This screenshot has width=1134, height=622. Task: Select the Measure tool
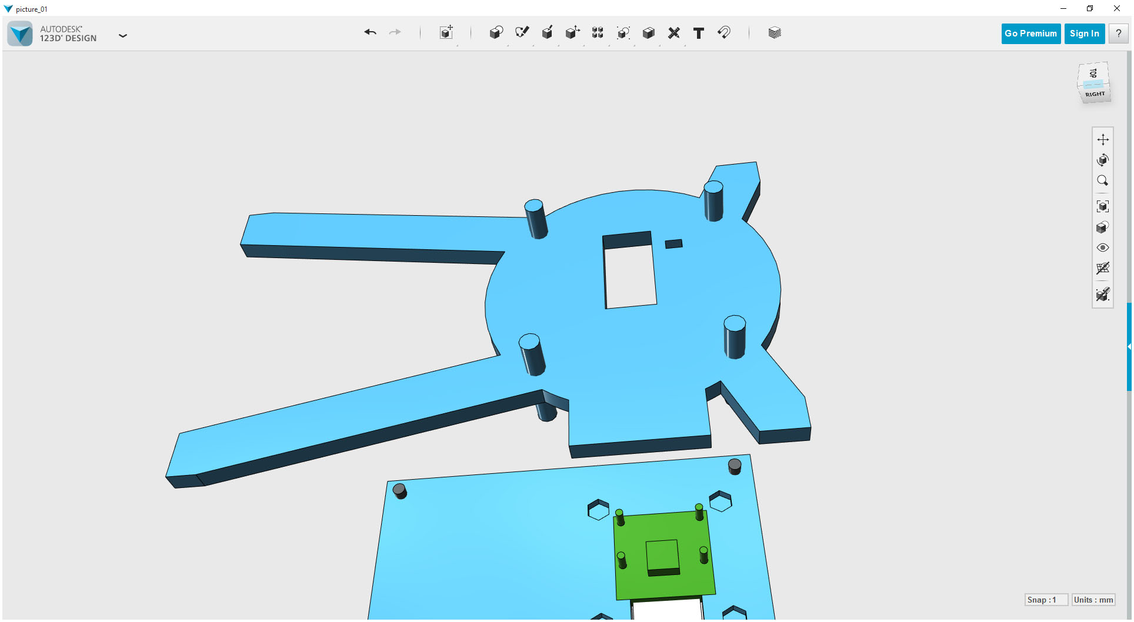674,33
